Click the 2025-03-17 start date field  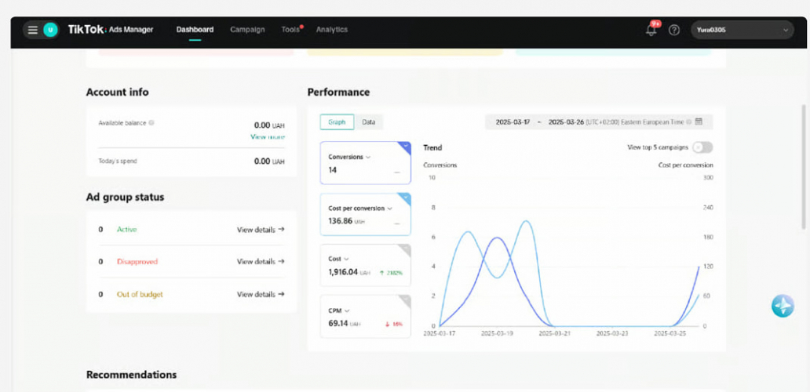(513, 122)
